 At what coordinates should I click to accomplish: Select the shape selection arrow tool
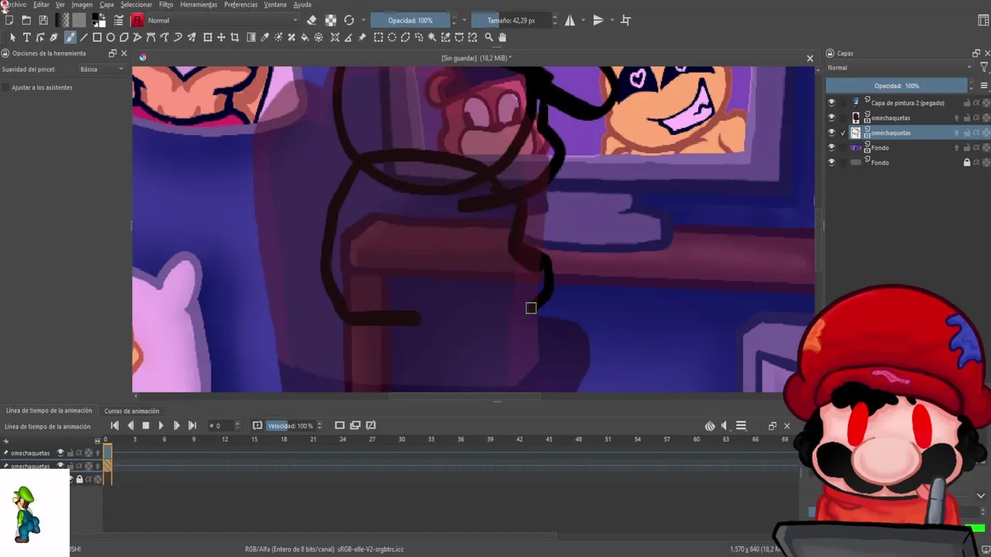click(12, 37)
